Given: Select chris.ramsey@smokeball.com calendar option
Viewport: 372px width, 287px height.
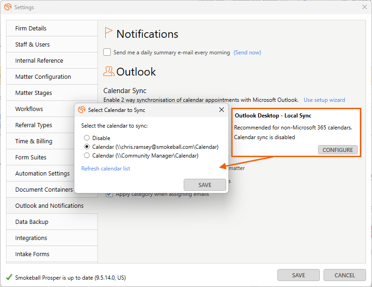Looking at the screenshot, I should 87,146.
